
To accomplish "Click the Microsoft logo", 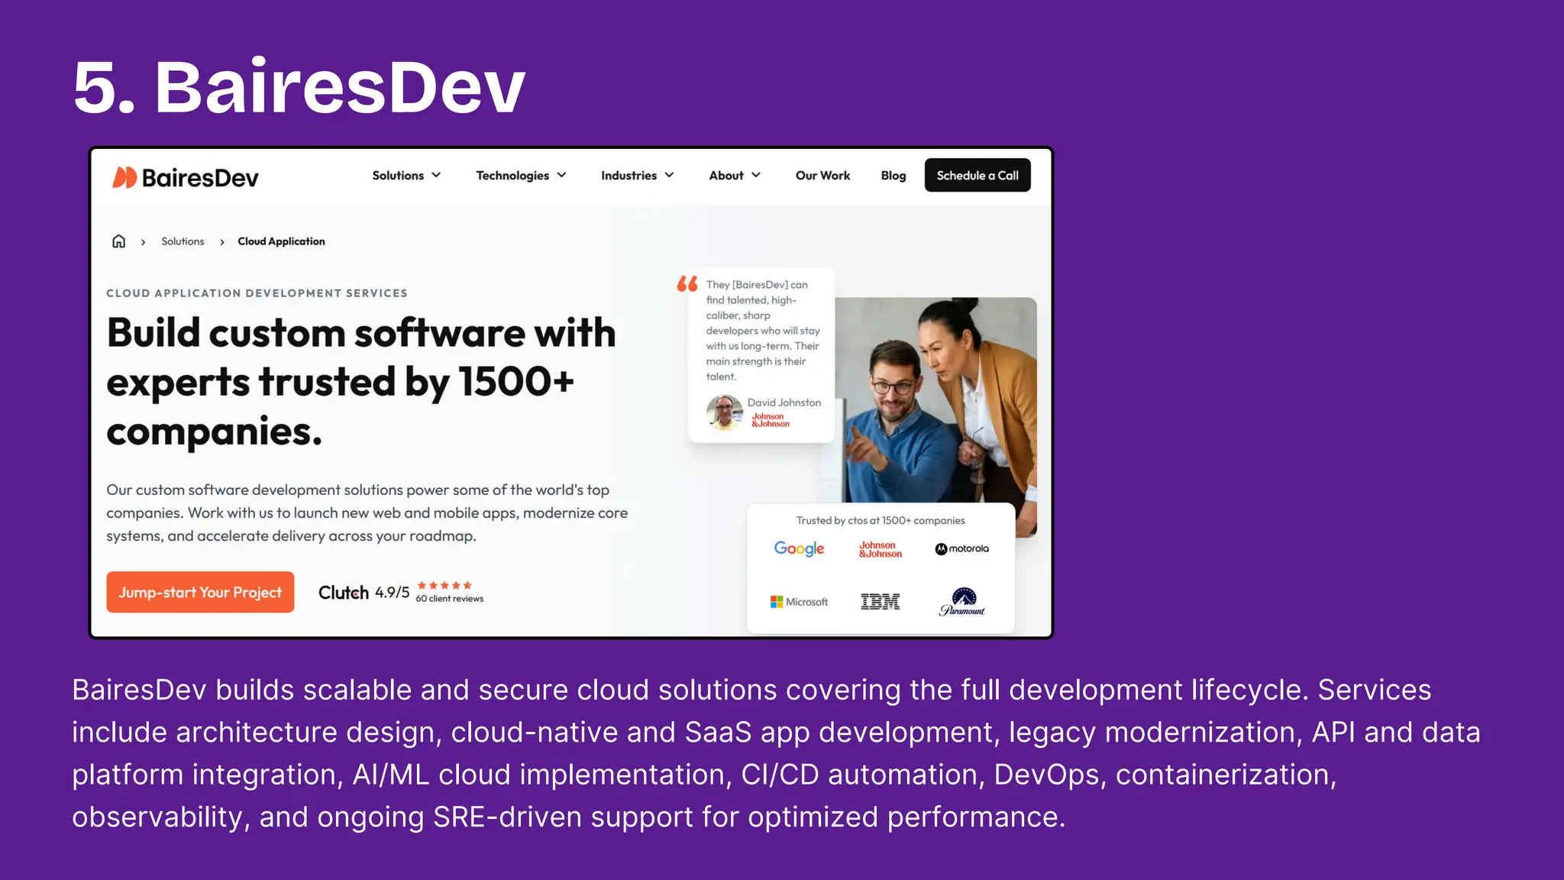I will [799, 602].
